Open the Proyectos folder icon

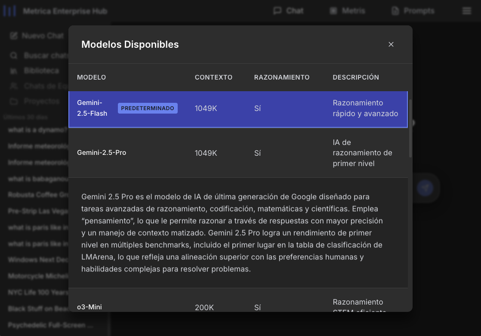[x=13, y=101]
